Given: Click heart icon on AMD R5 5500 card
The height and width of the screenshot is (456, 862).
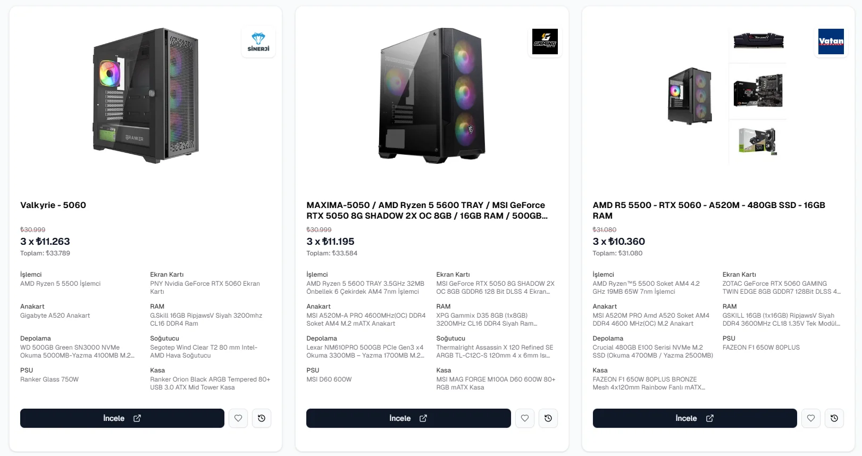Looking at the screenshot, I should (x=811, y=418).
